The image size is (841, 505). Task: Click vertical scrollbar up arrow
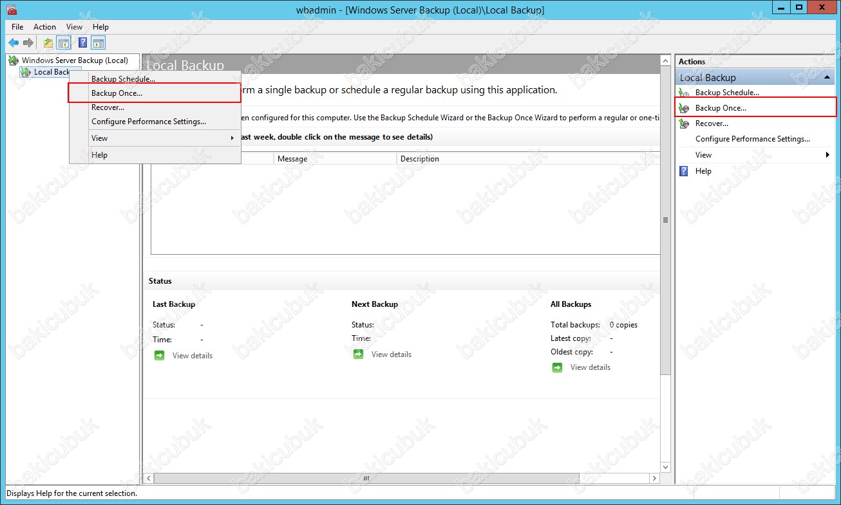(x=665, y=61)
